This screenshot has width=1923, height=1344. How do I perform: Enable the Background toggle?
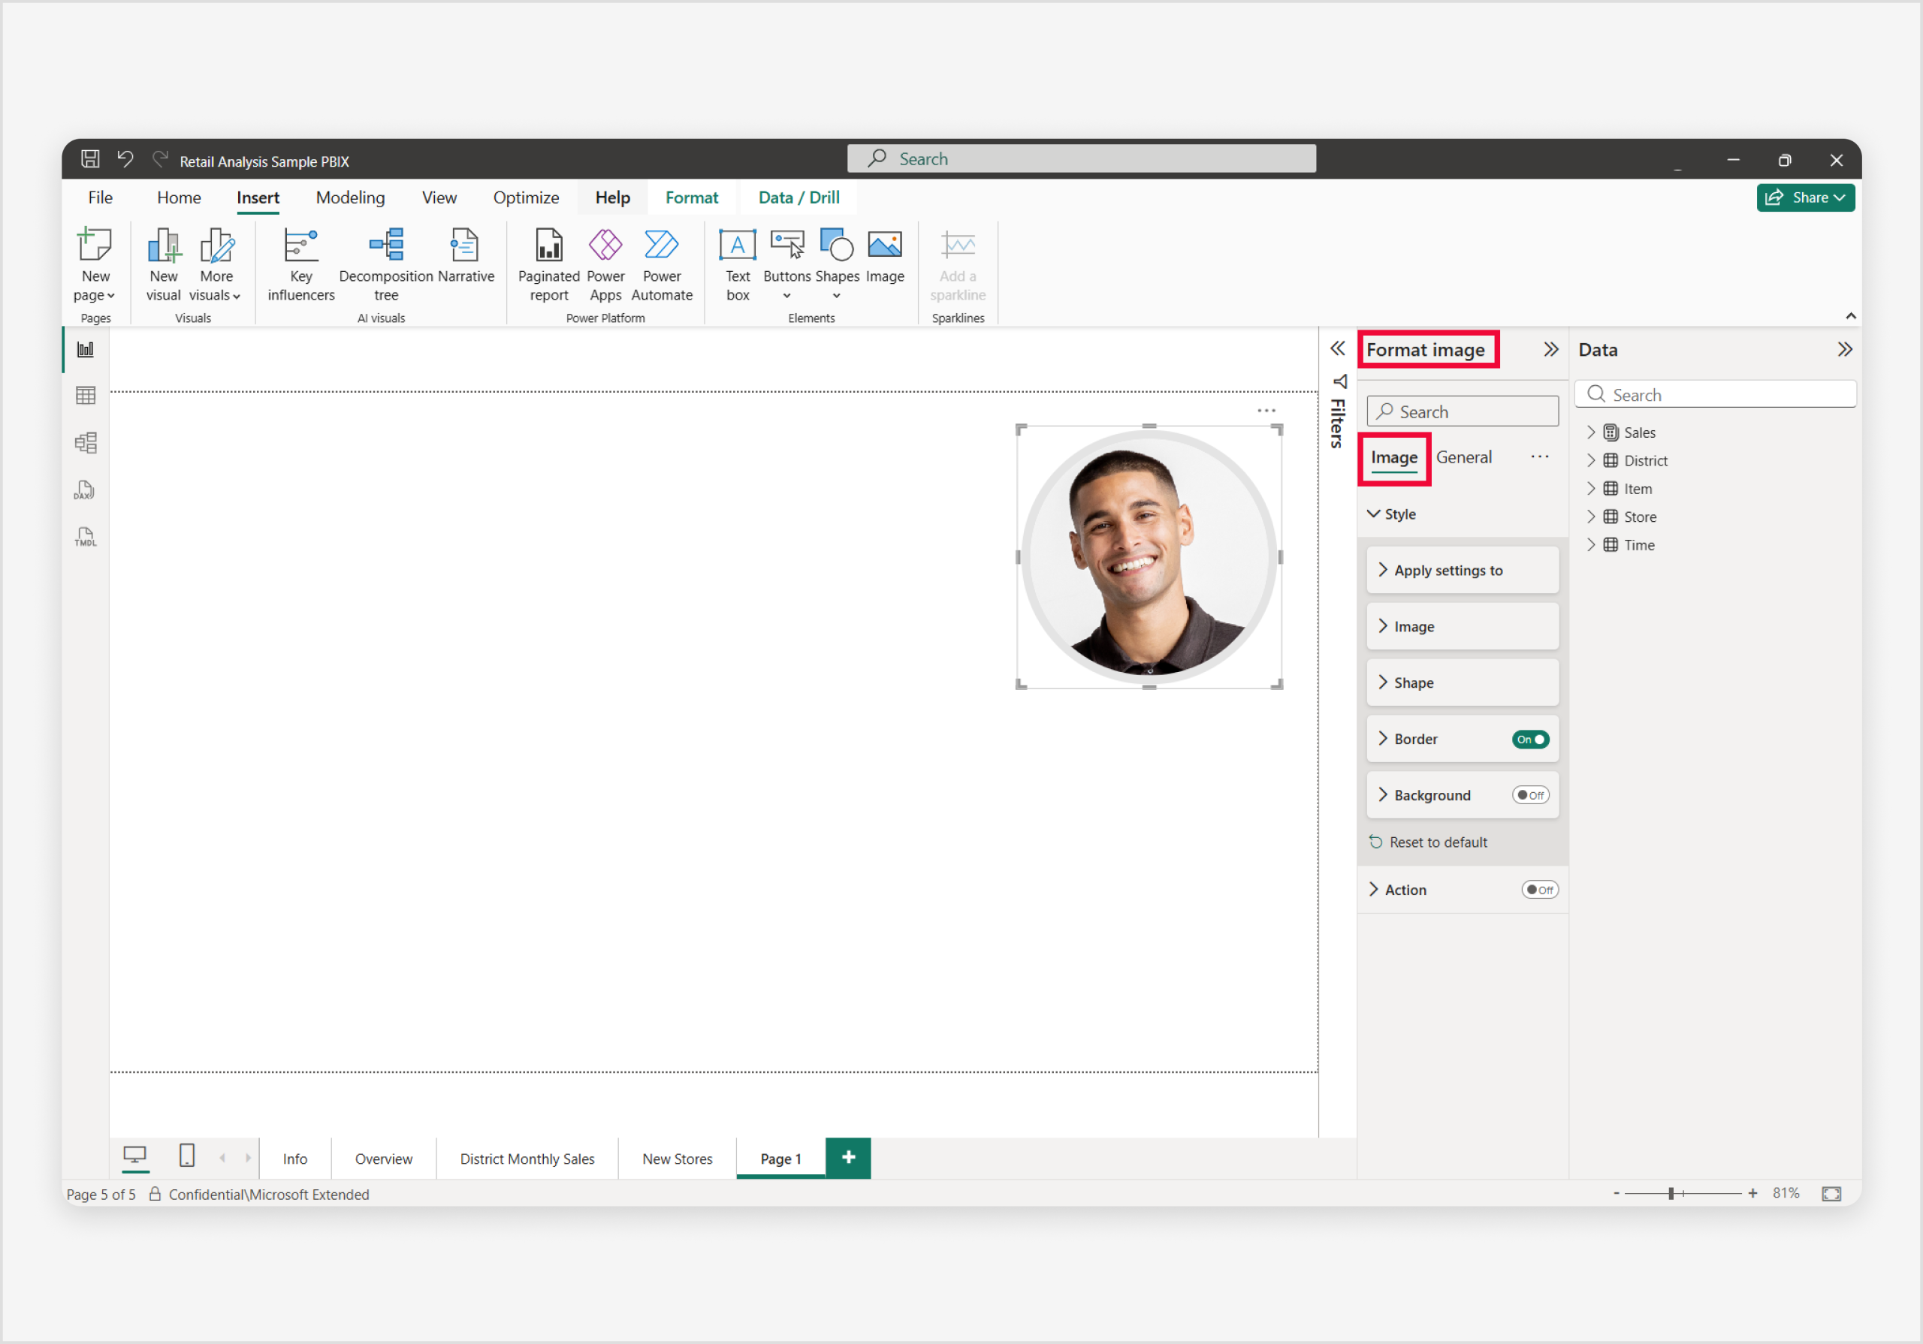(1529, 796)
